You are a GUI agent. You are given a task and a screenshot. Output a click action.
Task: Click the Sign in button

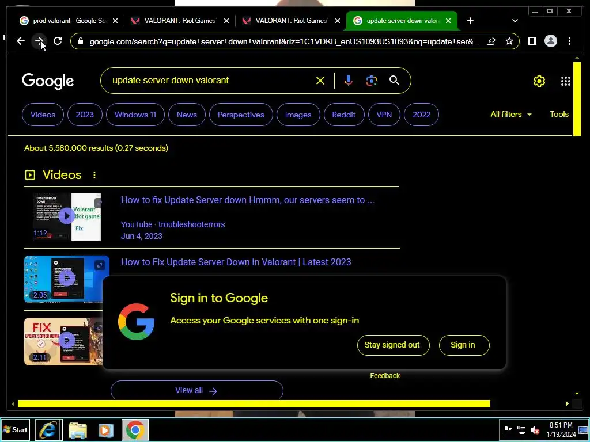pos(464,345)
